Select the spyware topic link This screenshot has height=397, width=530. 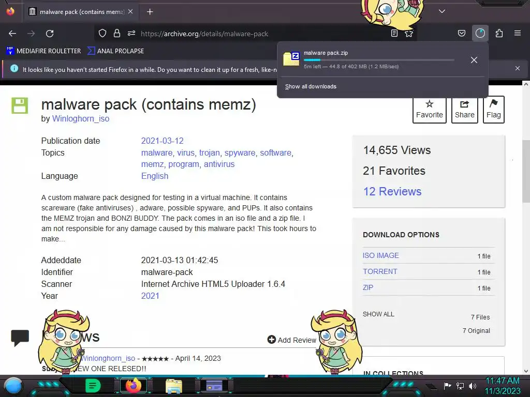pos(240,152)
